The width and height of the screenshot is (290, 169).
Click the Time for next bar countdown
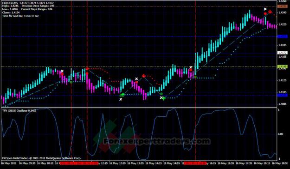(x=20, y=16)
